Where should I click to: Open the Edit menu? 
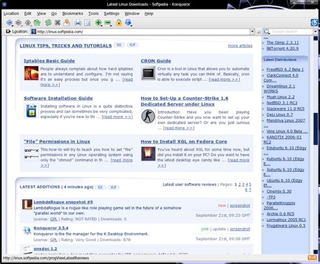click(28, 14)
